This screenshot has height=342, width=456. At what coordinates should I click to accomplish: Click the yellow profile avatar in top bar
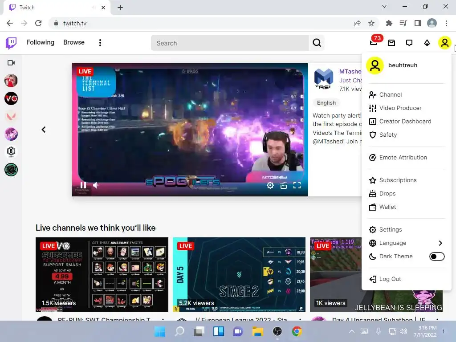445,43
